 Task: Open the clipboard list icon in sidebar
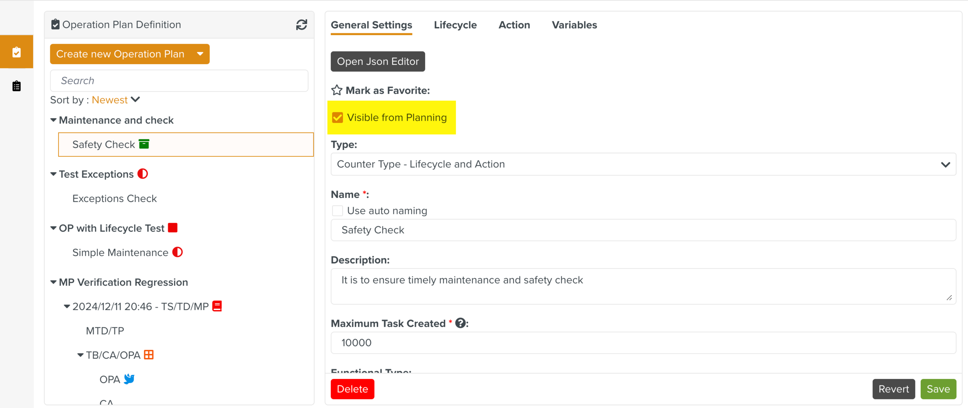[x=16, y=86]
